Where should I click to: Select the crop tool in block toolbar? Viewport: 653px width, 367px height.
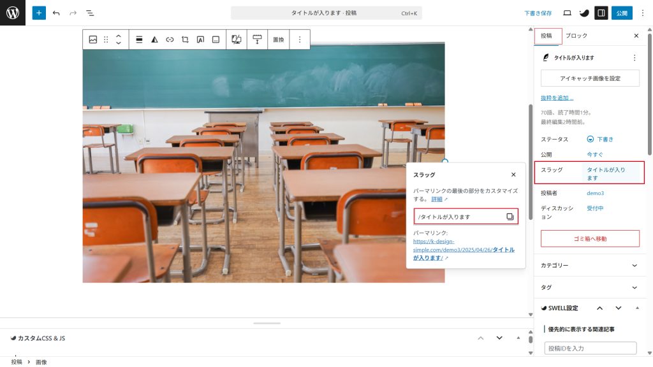point(185,40)
